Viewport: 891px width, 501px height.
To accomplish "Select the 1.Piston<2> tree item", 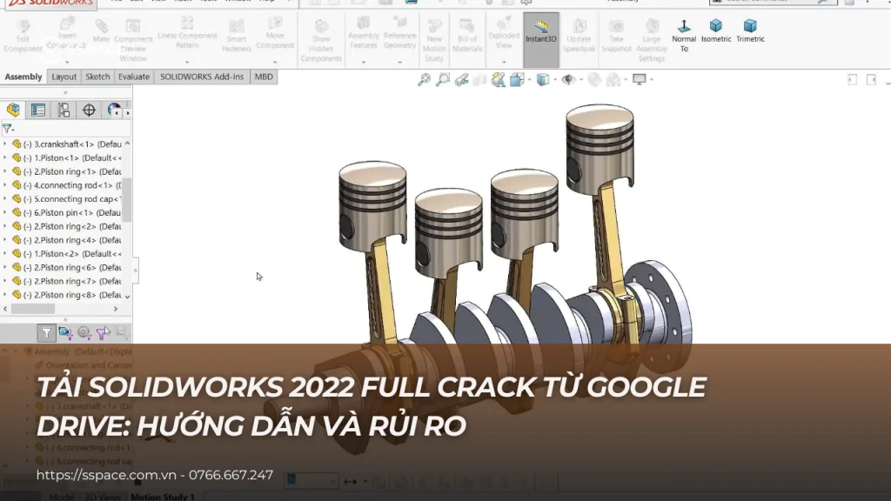I will (x=66, y=253).
